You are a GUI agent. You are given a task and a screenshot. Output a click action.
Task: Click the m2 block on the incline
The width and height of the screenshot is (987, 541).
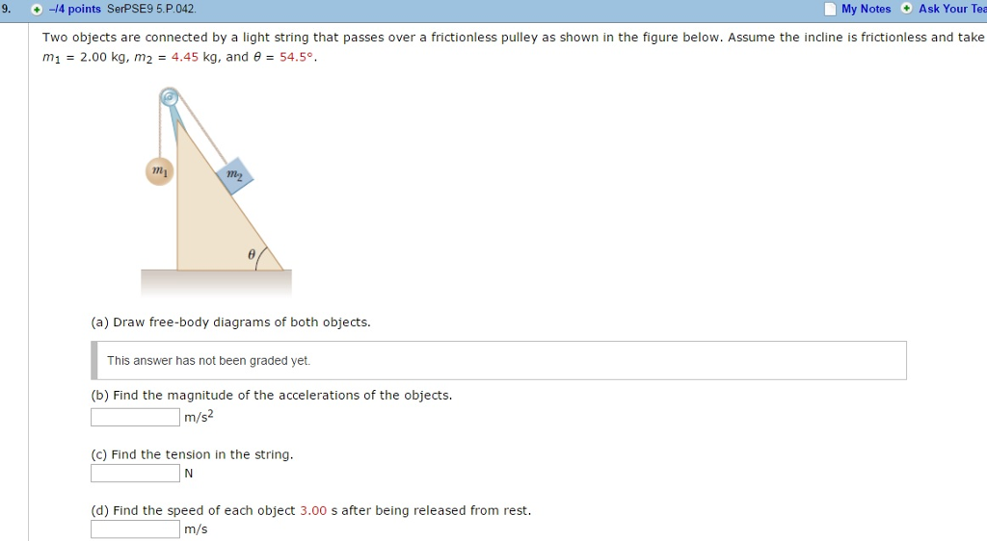pyautogui.click(x=234, y=174)
